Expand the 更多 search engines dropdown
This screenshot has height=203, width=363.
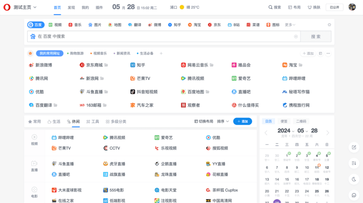[290, 25]
